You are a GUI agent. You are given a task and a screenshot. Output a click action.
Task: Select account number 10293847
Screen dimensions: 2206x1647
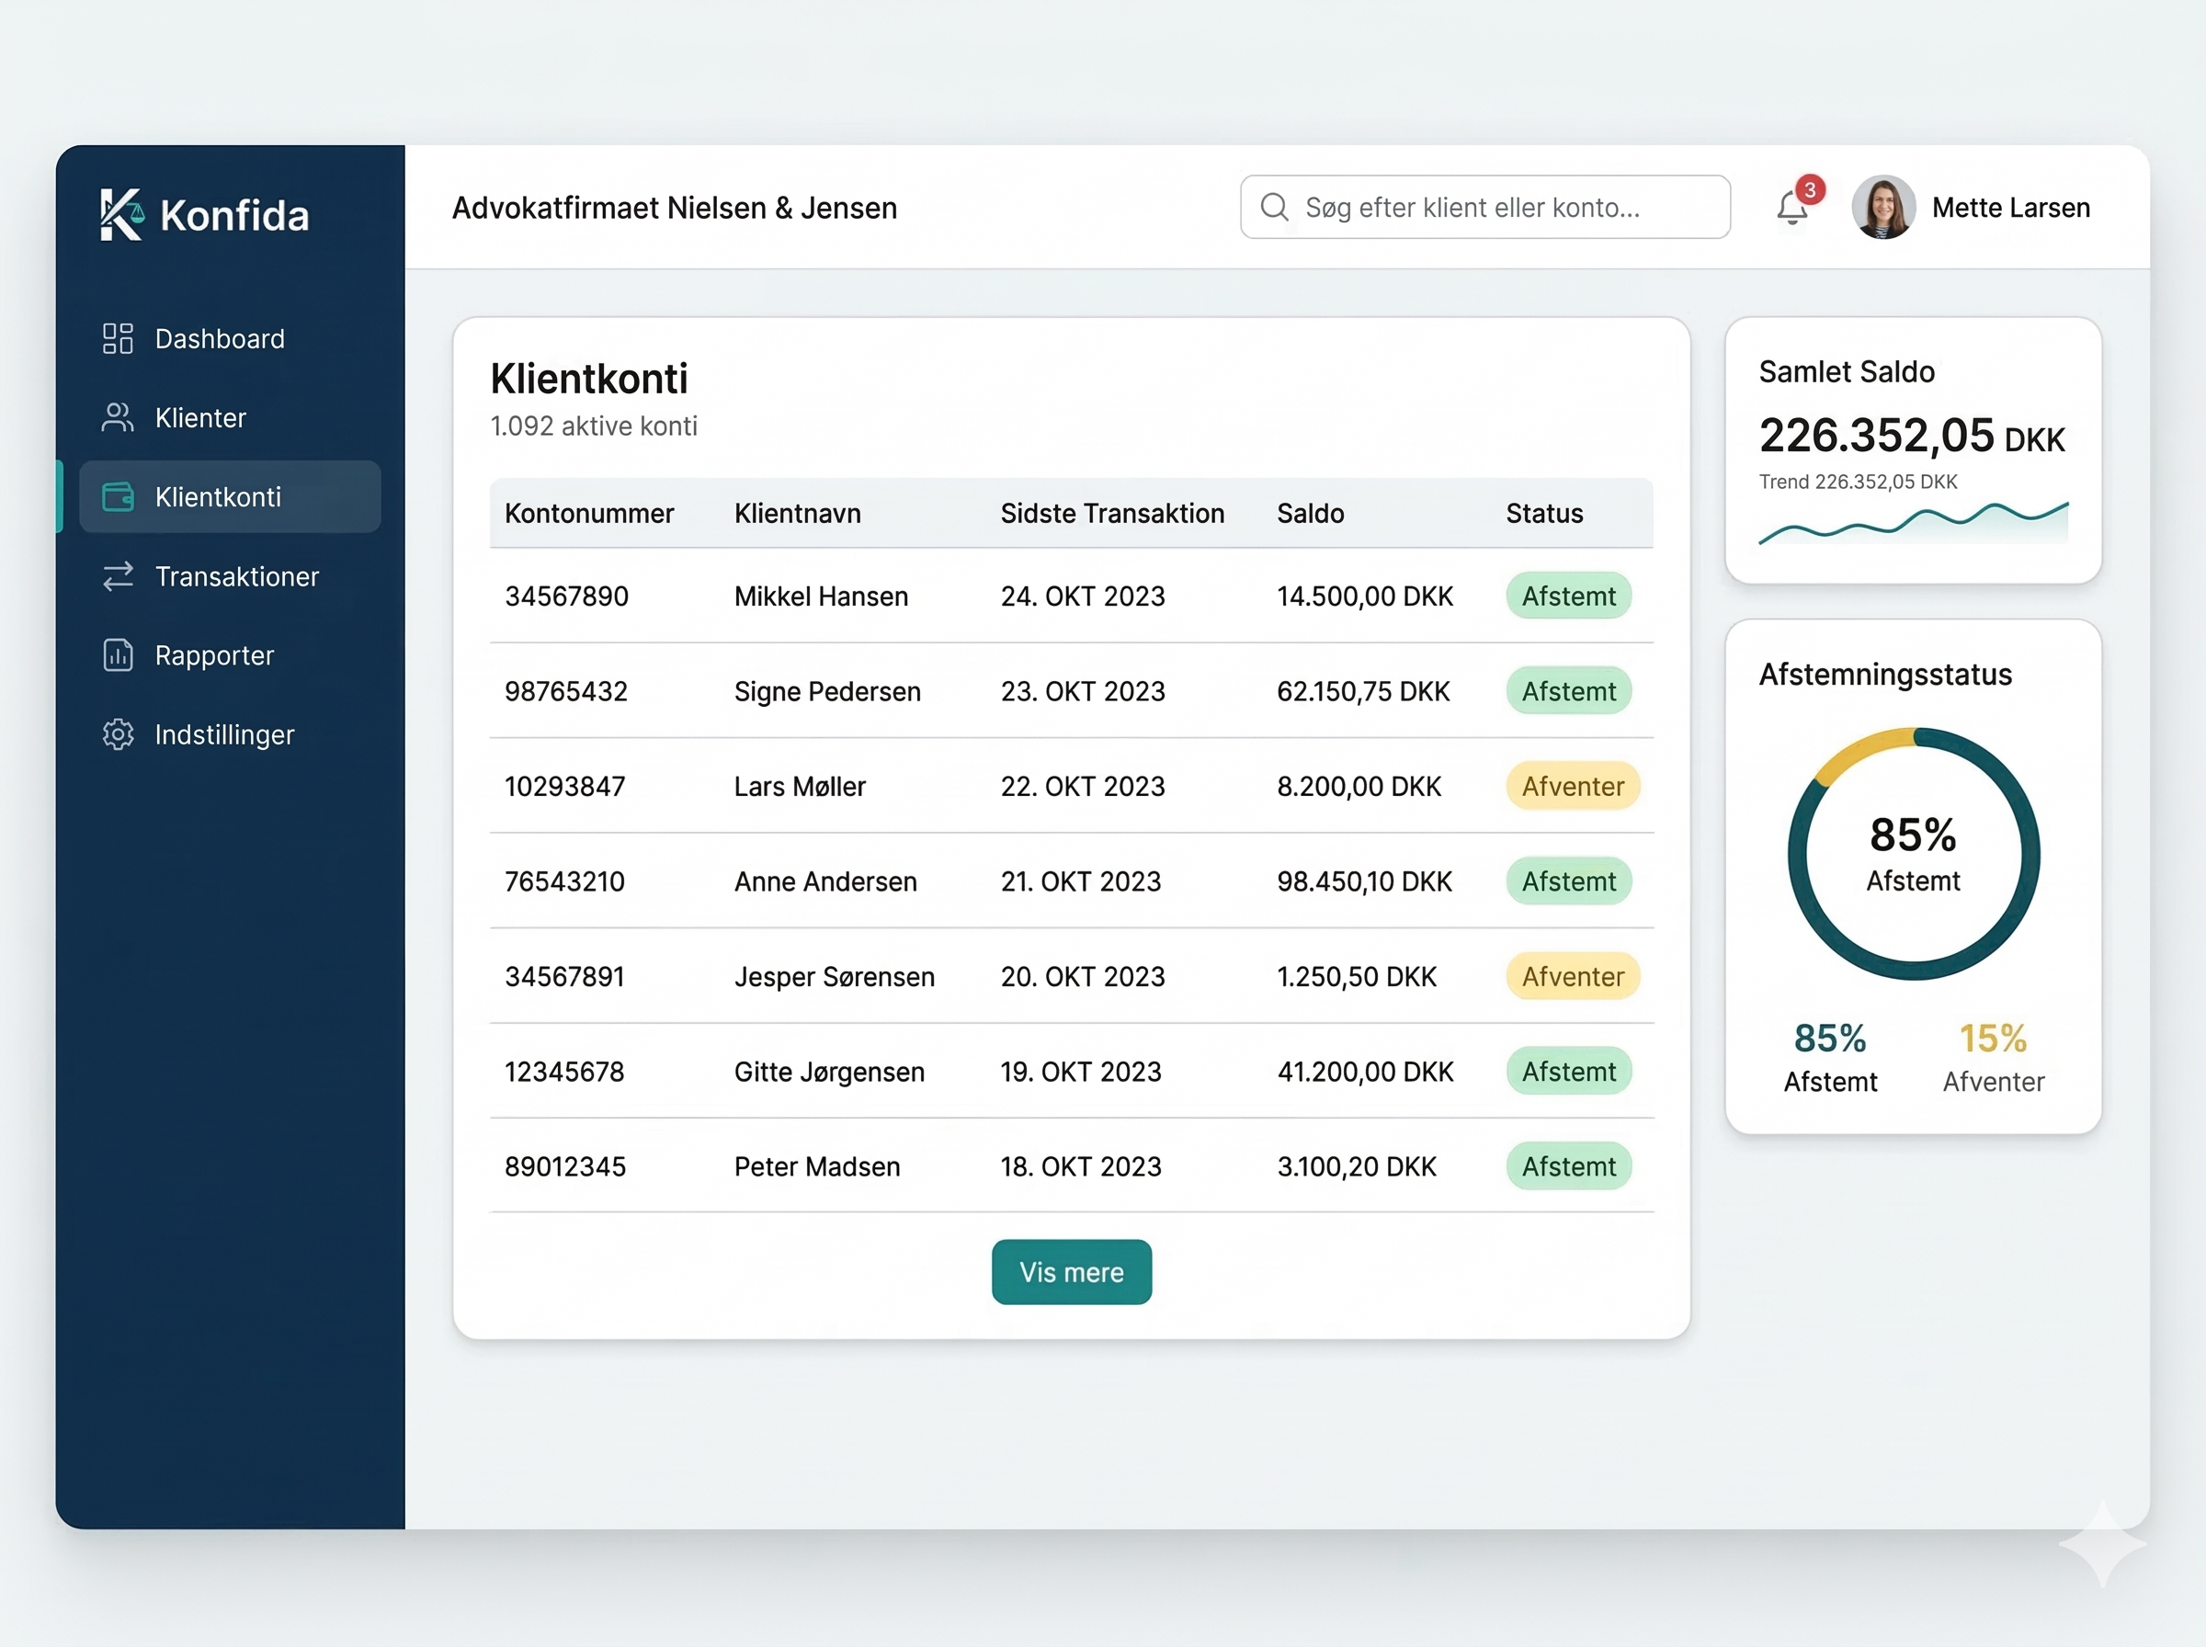click(565, 787)
